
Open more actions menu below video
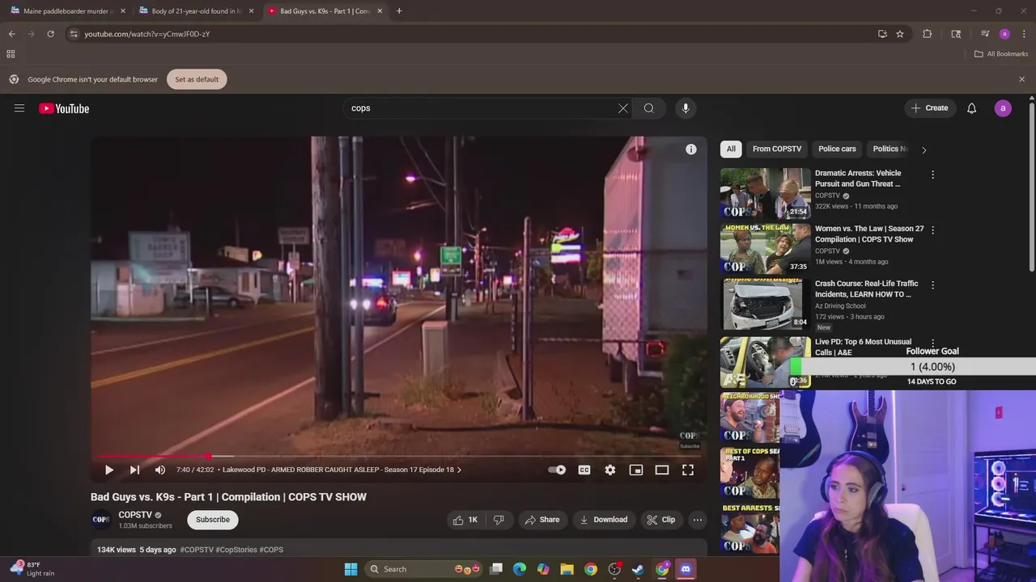698,520
